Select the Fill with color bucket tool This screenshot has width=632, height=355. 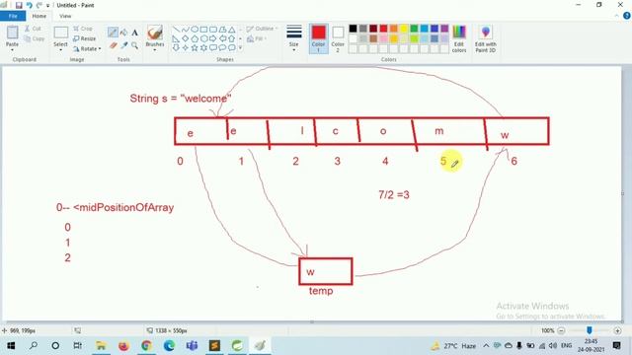124,33
